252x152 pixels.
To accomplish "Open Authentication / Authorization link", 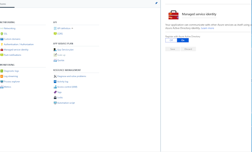I will tap(19, 44).
